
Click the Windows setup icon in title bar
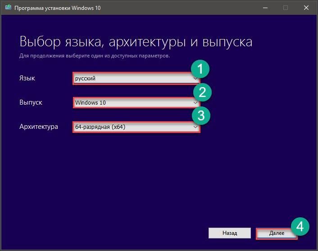(8, 8)
